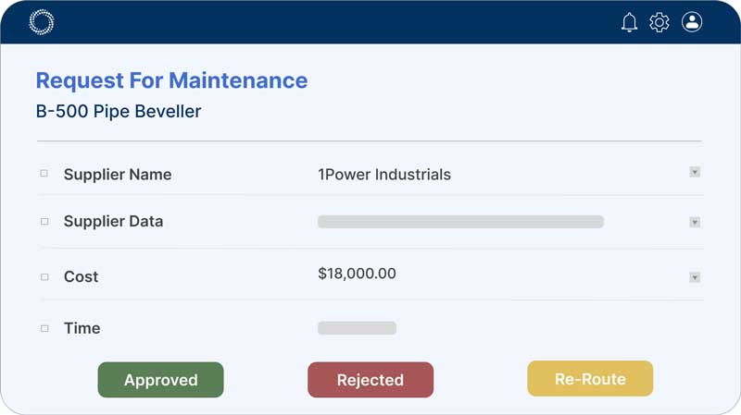Viewport: 741px width, 415px height.
Task: Expand the Cost dropdown arrow
Action: (x=695, y=276)
